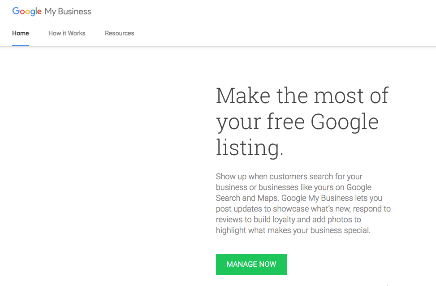Click the 'business or businesses like yours' line
The height and width of the screenshot is (286, 436).
pyautogui.click(x=294, y=187)
